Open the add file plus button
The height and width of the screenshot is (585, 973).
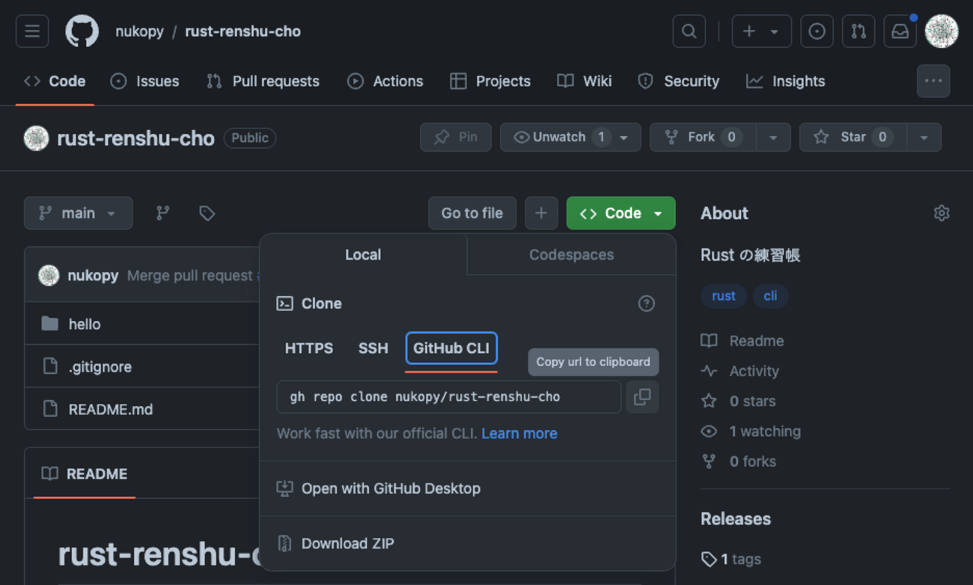tap(541, 213)
